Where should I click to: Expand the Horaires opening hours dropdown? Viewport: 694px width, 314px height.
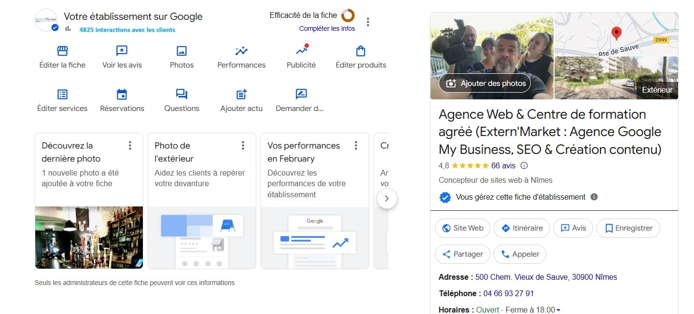[558, 310]
